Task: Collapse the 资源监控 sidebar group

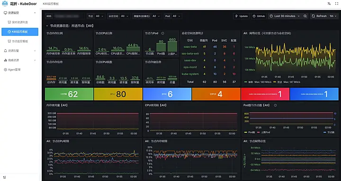Action: click(x=35, y=13)
